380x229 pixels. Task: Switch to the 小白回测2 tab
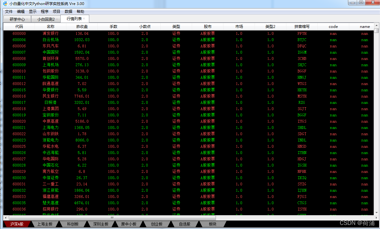(x=46, y=19)
